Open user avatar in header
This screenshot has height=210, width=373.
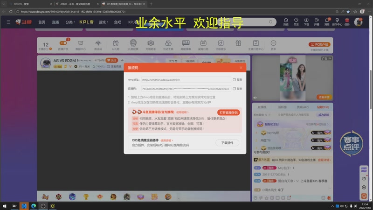(358, 22)
